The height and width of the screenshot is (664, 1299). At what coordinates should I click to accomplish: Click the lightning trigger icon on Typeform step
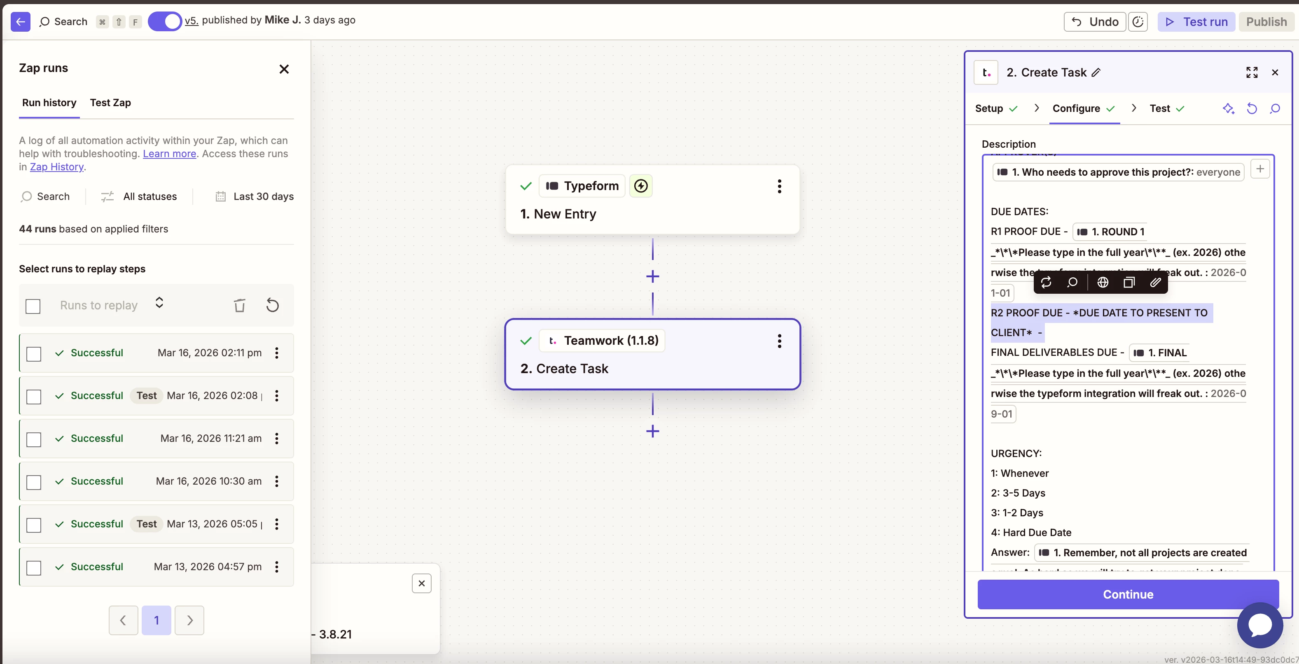click(640, 186)
